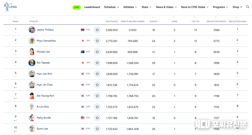Expand the Athletes dropdown menu

[130, 7]
